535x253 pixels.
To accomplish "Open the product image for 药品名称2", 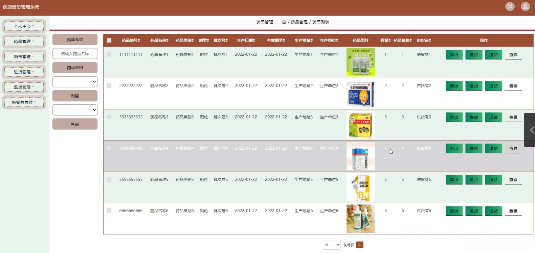I will pos(360,94).
